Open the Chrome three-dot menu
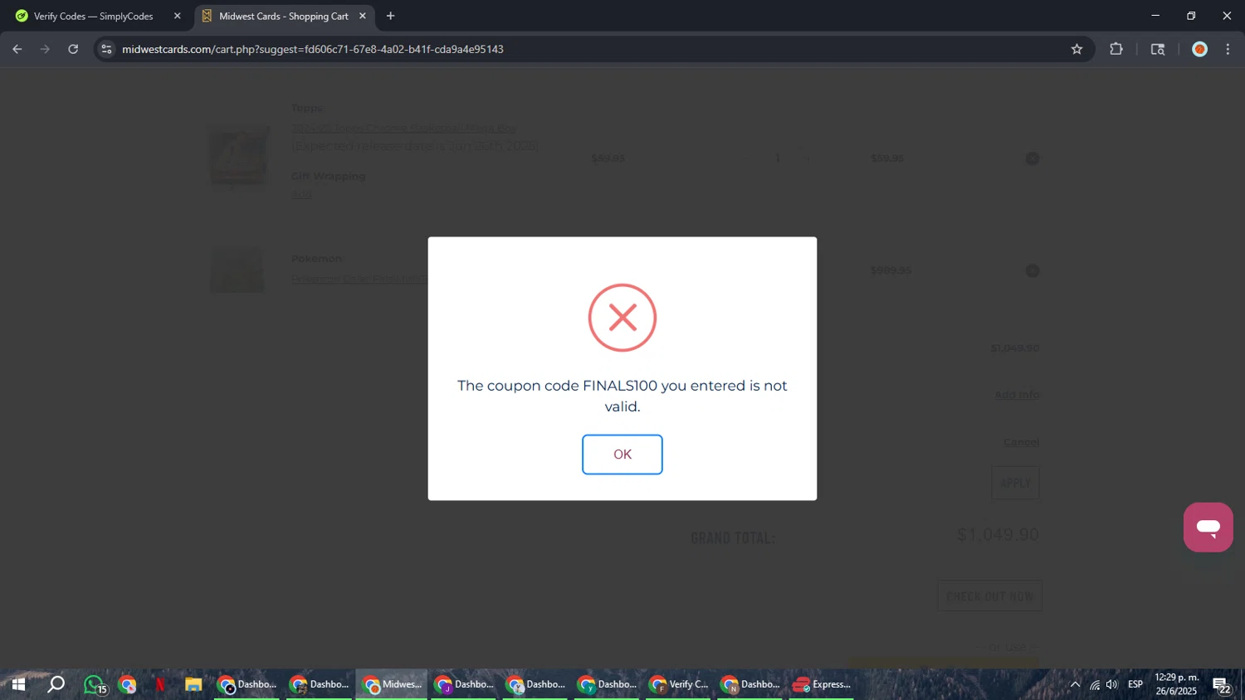Image resolution: width=1245 pixels, height=700 pixels. coord(1228,49)
